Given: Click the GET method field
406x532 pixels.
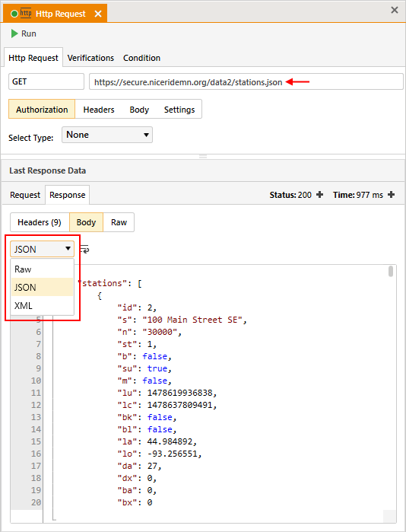Looking at the screenshot, I should pos(46,81).
